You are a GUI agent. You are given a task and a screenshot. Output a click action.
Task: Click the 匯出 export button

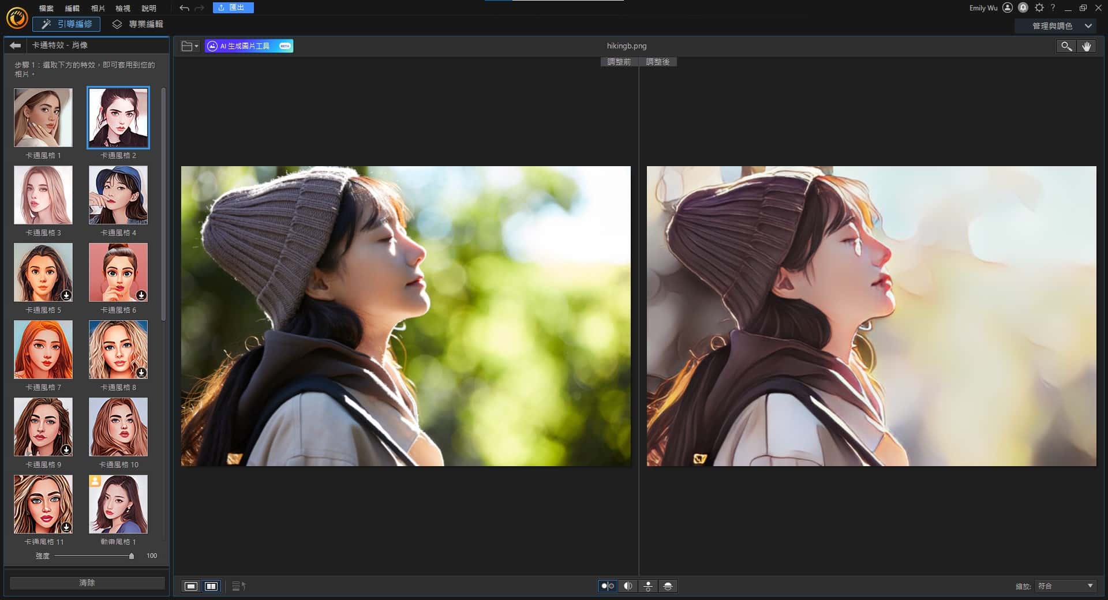233,8
